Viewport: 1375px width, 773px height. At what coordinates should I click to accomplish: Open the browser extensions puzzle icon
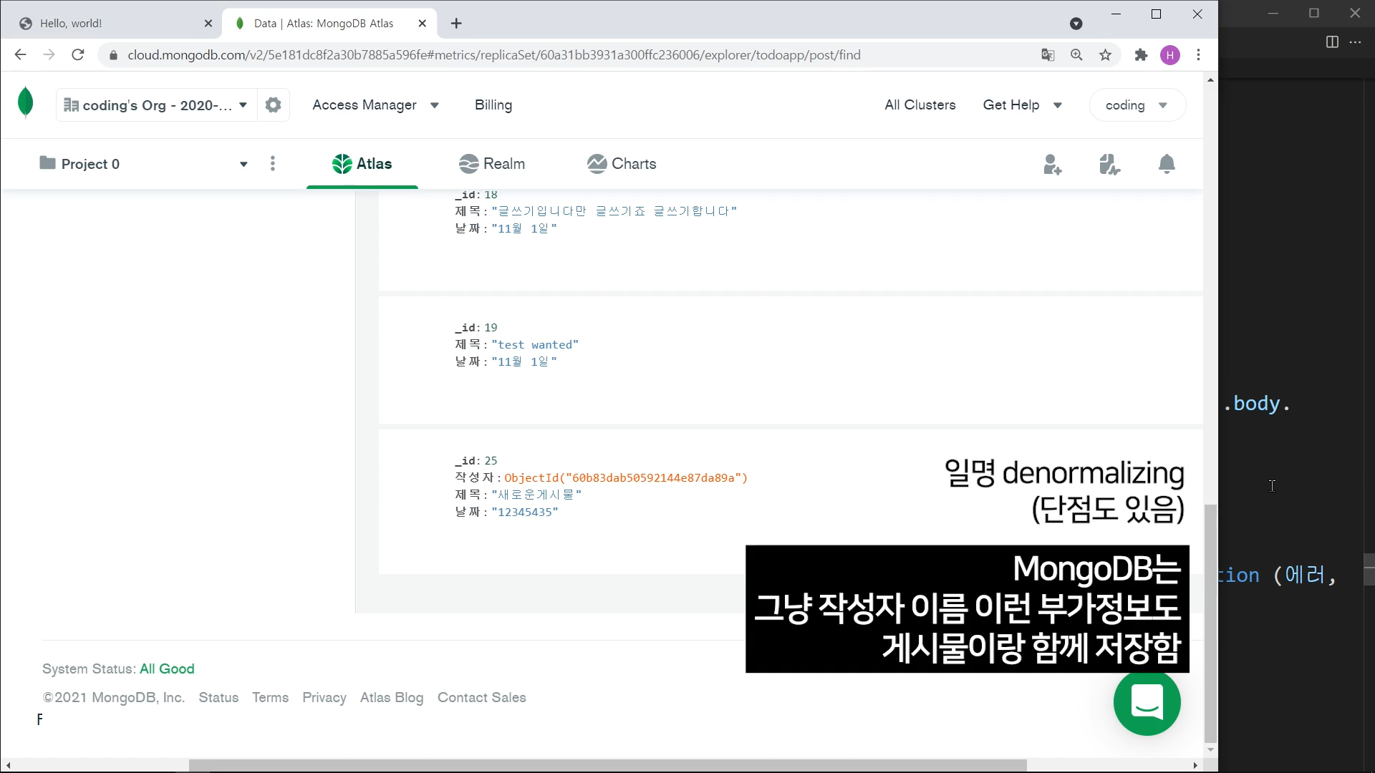1142,55
